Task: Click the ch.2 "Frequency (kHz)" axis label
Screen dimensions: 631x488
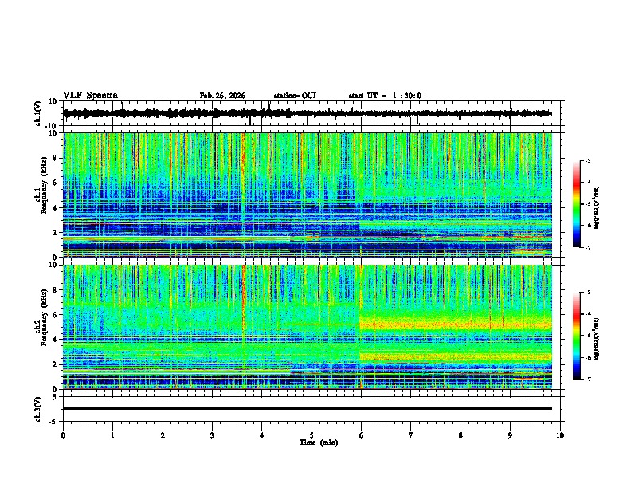Action: (45, 317)
